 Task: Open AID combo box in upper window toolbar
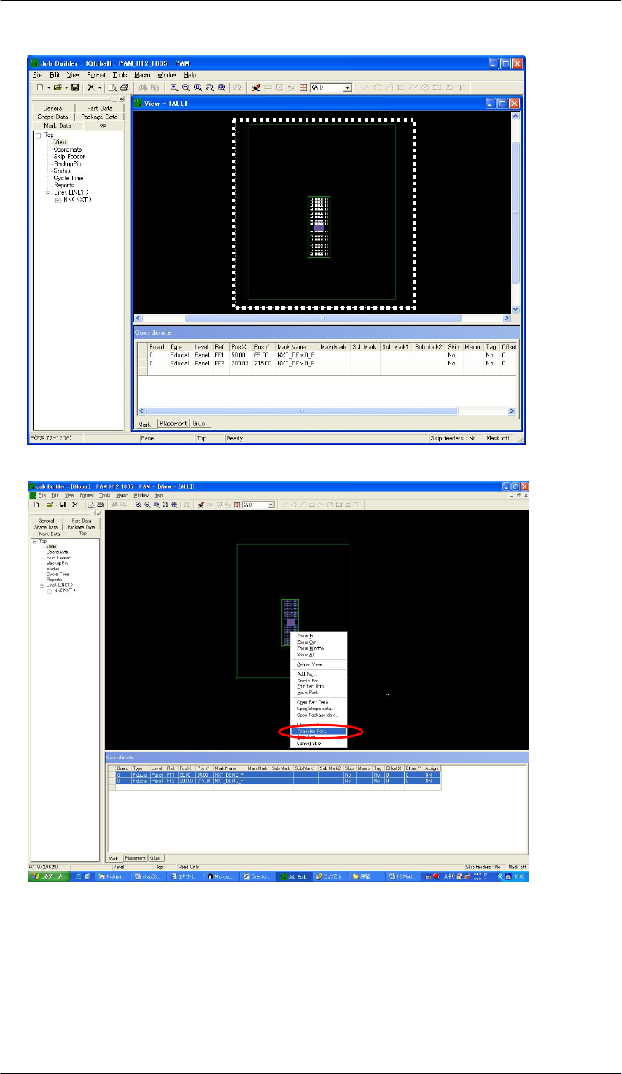click(332, 87)
